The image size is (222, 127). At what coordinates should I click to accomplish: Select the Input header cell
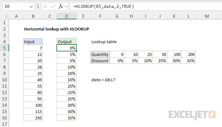click(x=33, y=42)
